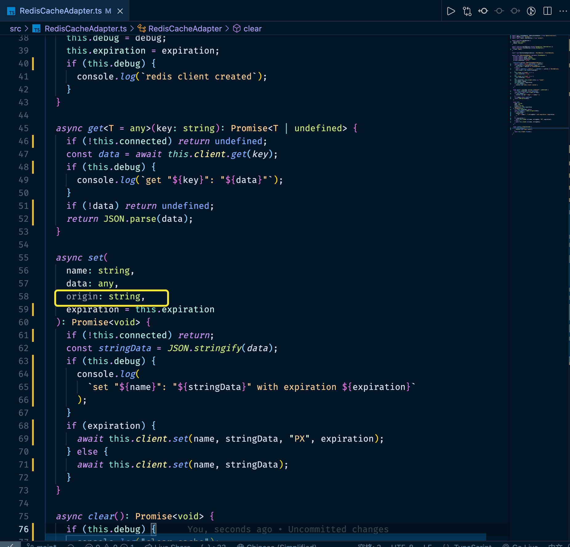Click 'this.expiration = expiration;' on line 39

click(143, 51)
